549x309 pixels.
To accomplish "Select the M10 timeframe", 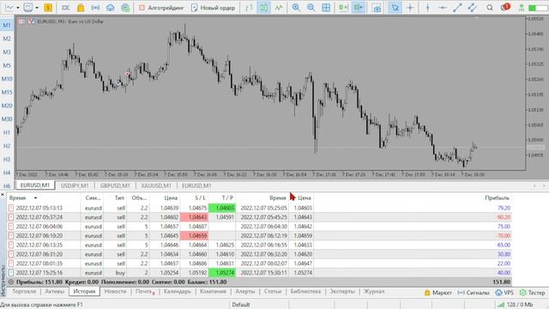I will [x=7, y=79].
